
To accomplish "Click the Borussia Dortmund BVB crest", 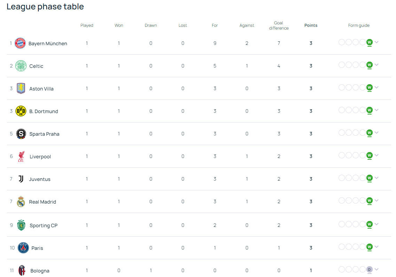I will pyautogui.click(x=21, y=111).
